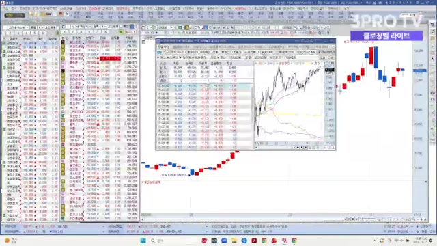437x246 pixels.
Task: Switch to tab 5 in the left watchlist
Action: 35,33
